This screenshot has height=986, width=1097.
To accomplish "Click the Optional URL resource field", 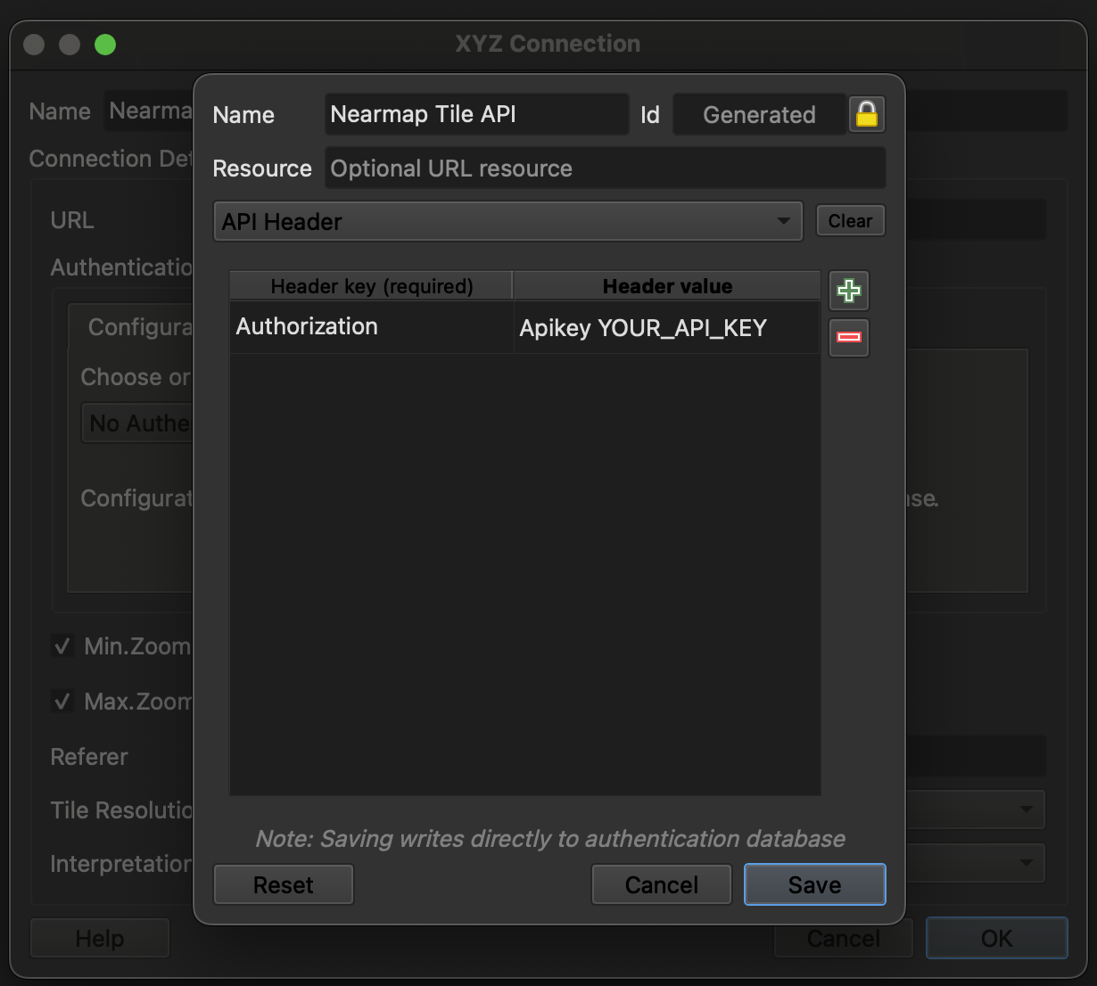I will point(605,168).
